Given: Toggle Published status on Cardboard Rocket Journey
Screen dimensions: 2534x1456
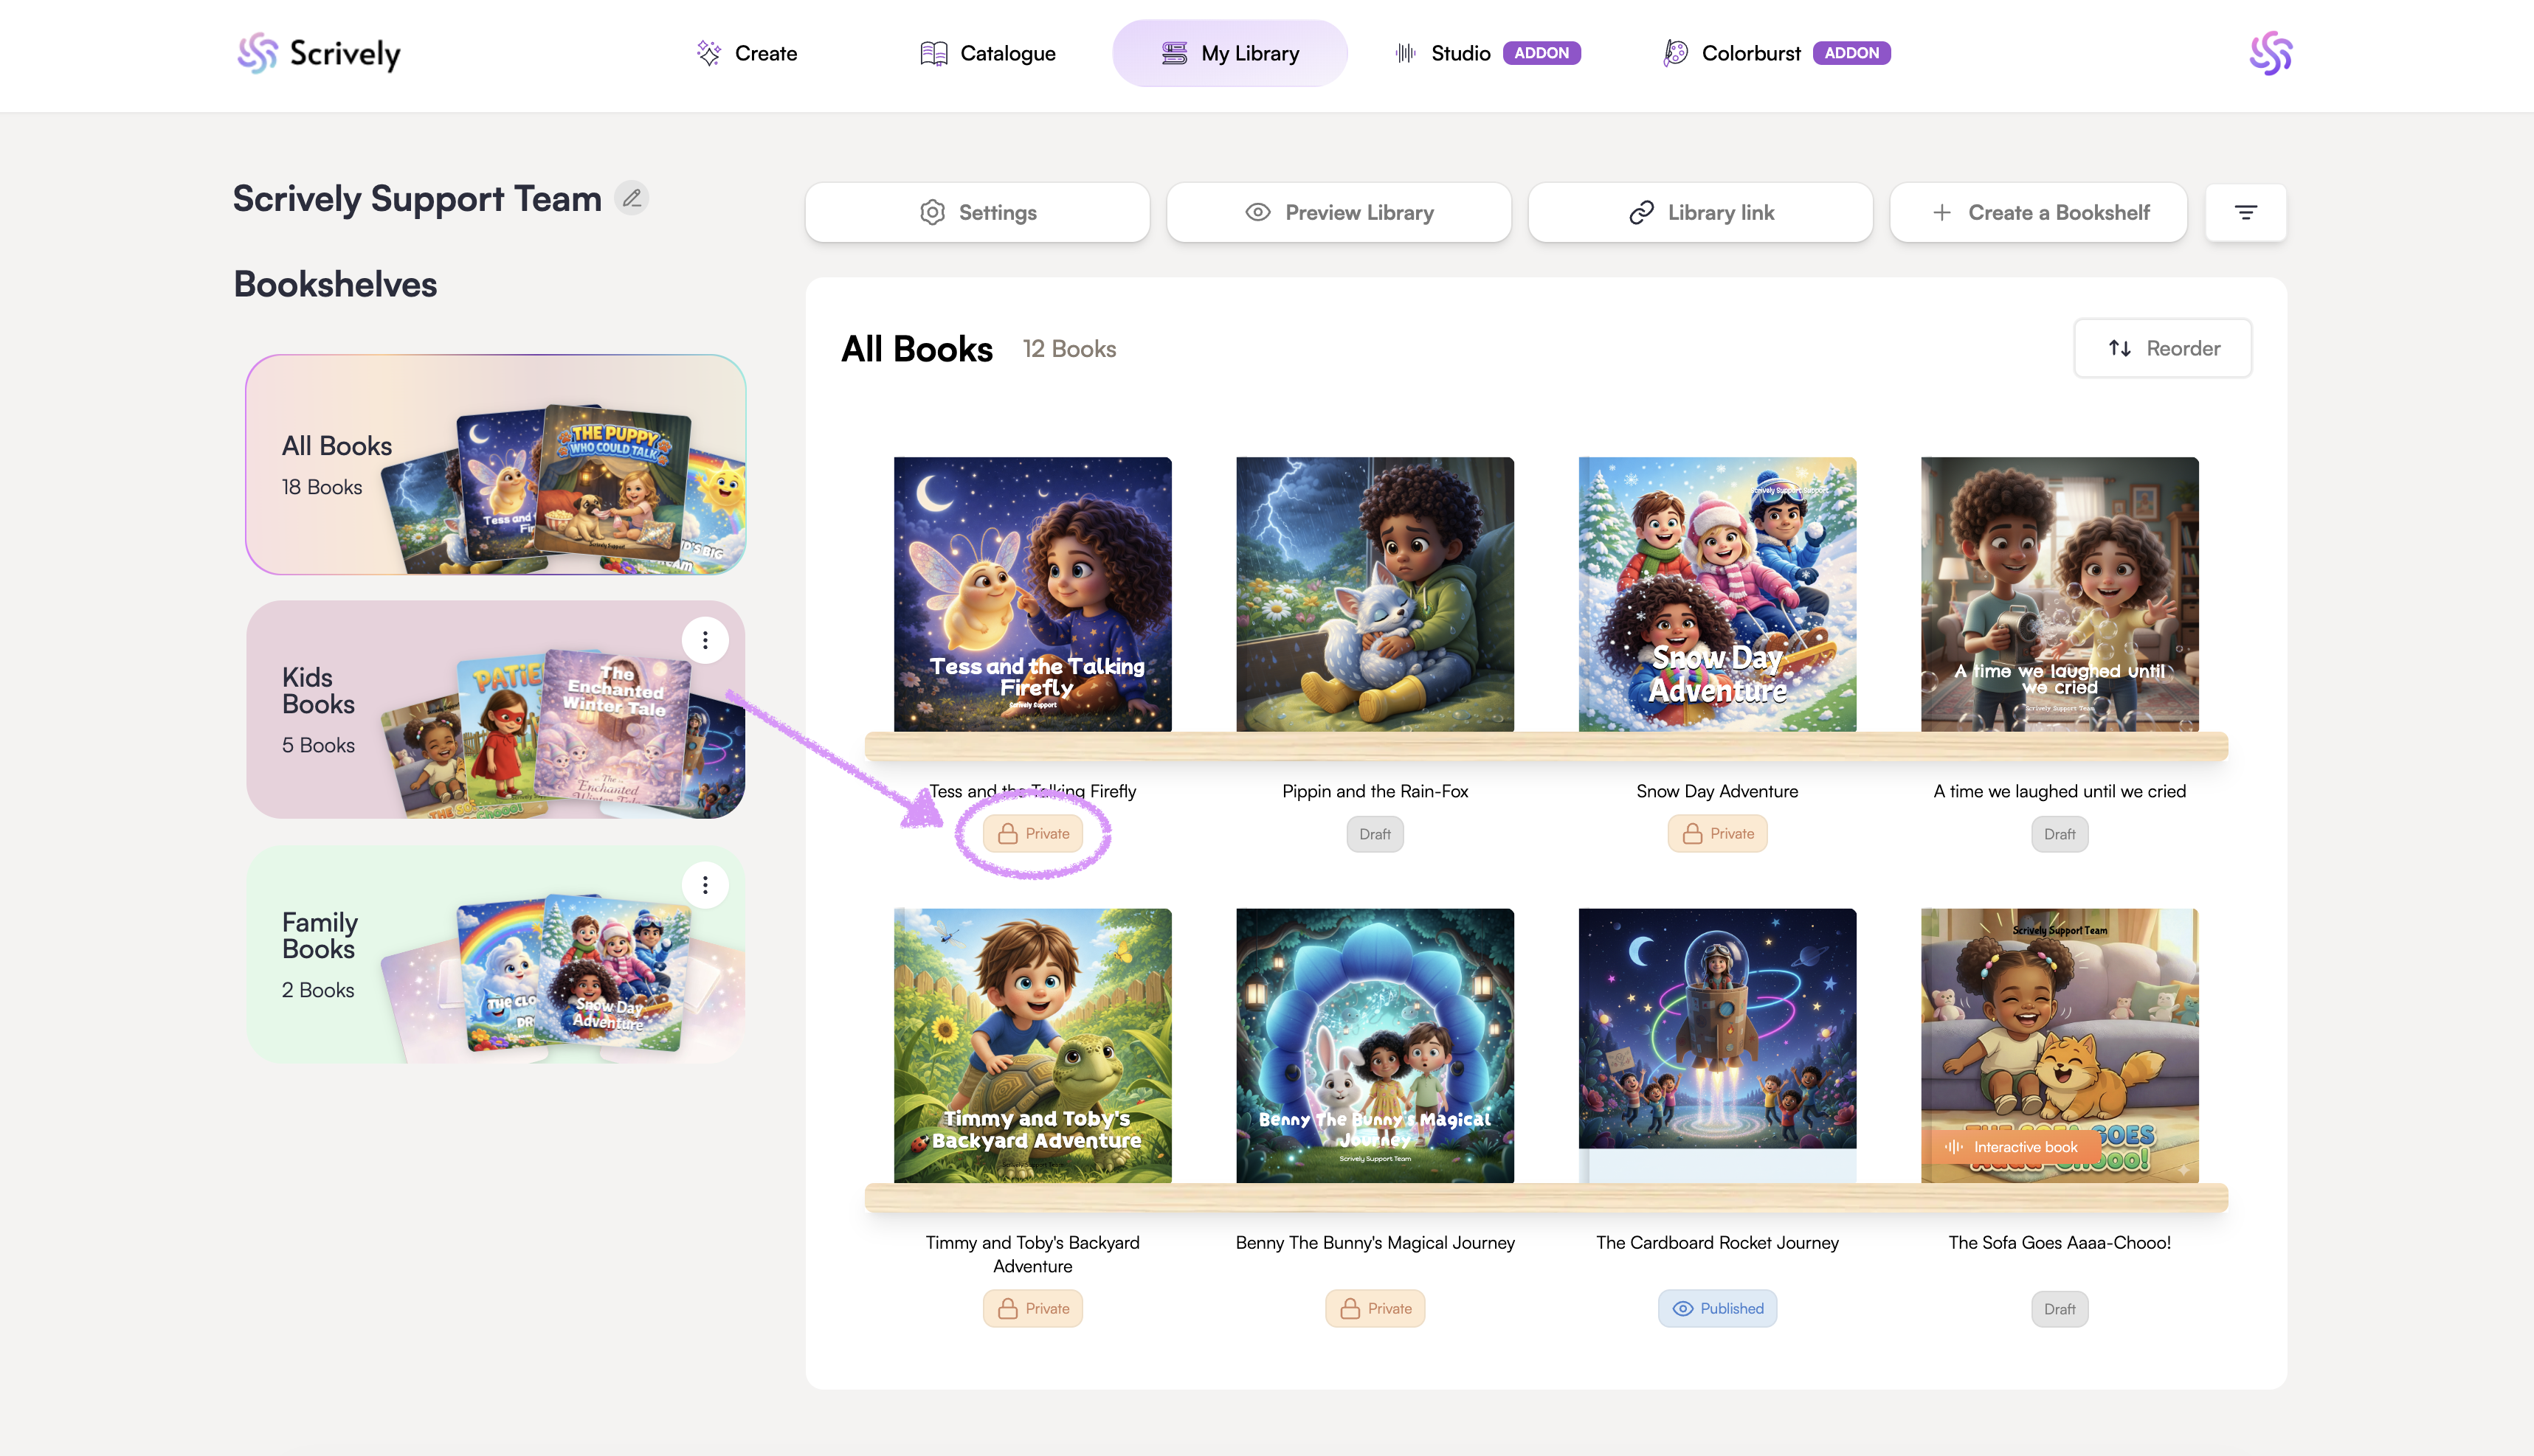Looking at the screenshot, I should coord(1716,1308).
